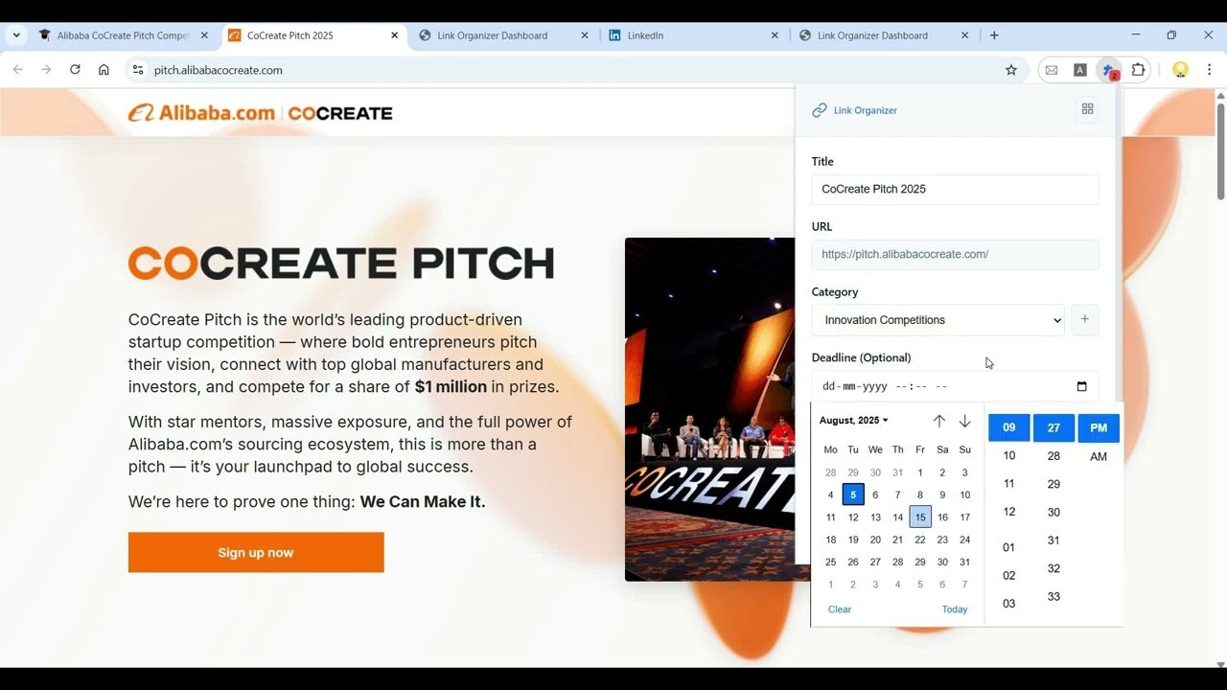This screenshot has height=690, width=1227.
Task: Open the Link Organizer extension icon
Action: 1109,70
